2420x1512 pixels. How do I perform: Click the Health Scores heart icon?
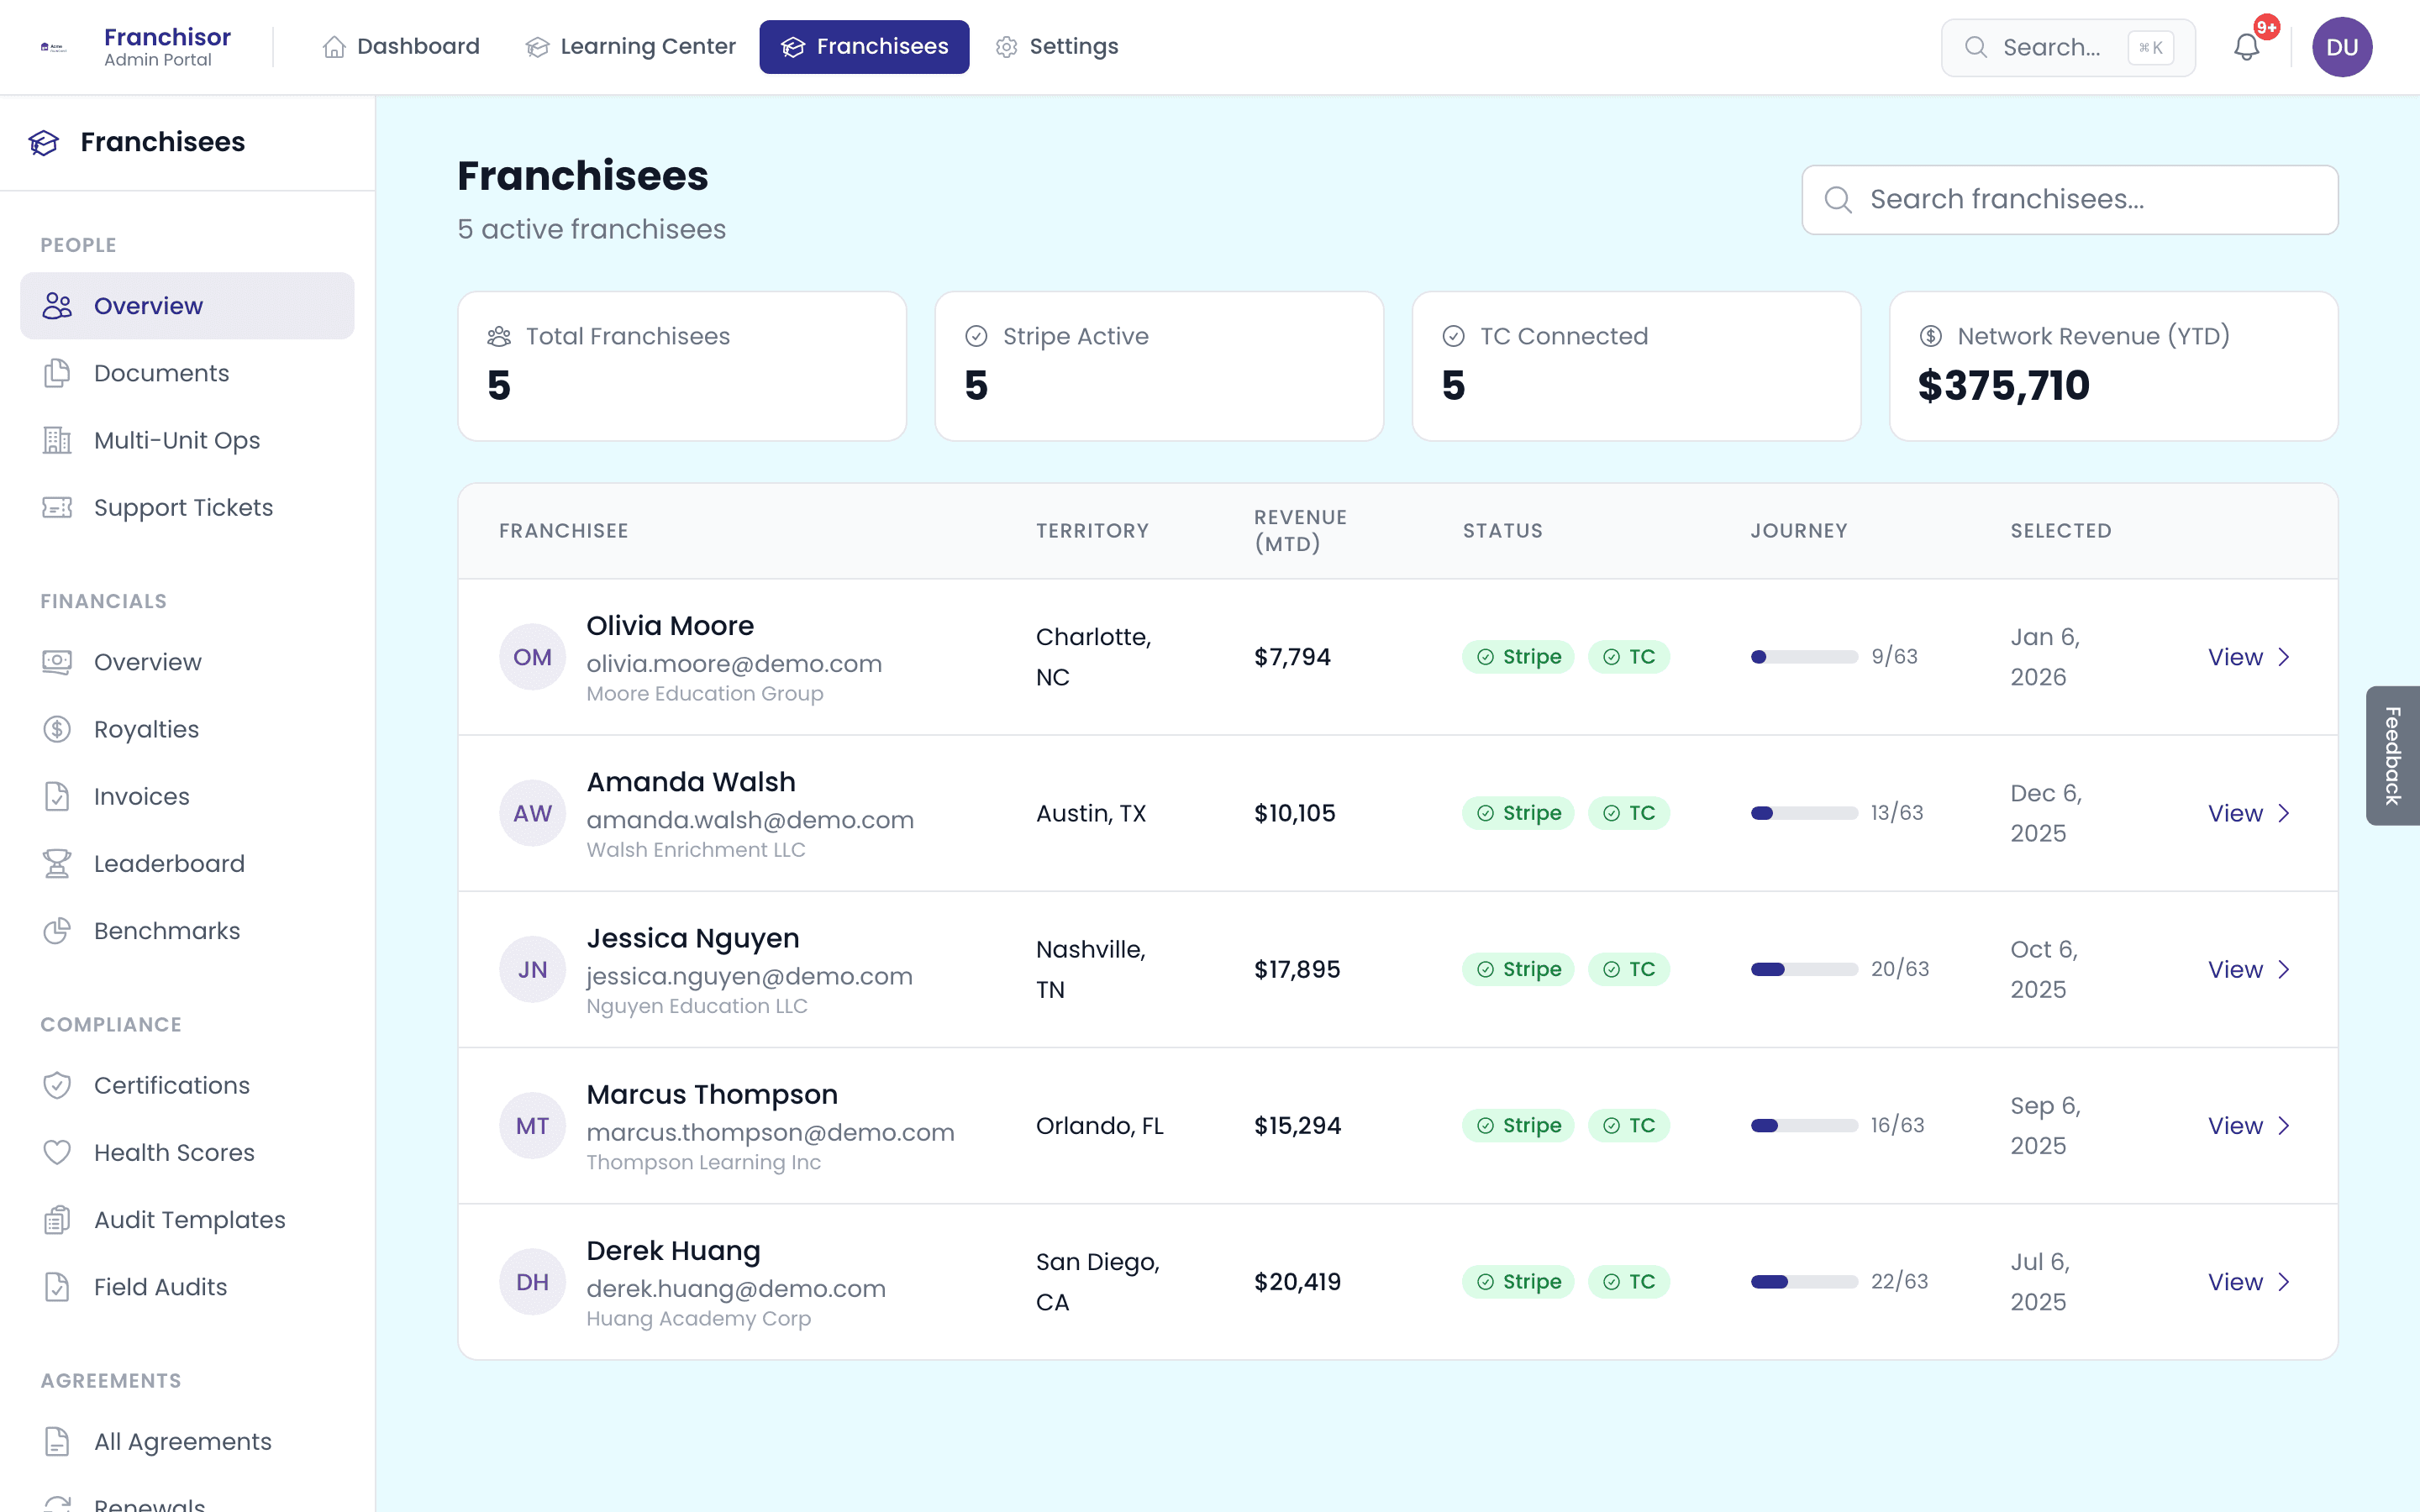click(x=57, y=1152)
